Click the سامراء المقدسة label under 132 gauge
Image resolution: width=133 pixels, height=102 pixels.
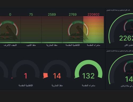coord(89,85)
